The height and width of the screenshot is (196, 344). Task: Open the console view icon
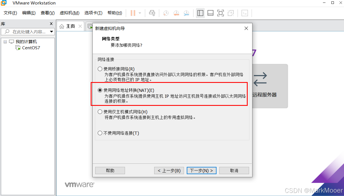point(245,13)
